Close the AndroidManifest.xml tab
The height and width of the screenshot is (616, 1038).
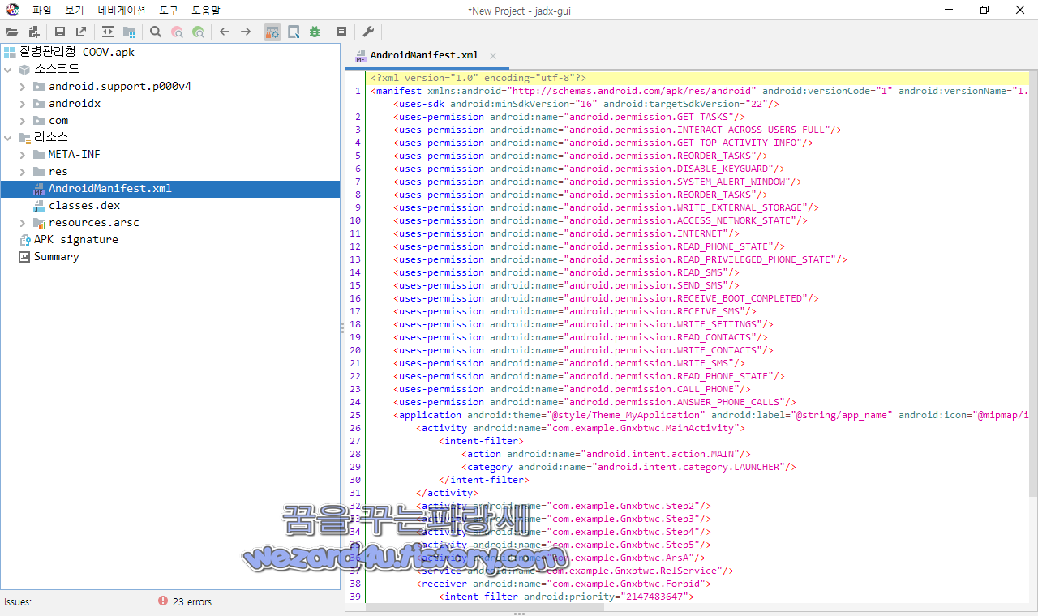tap(493, 56)
